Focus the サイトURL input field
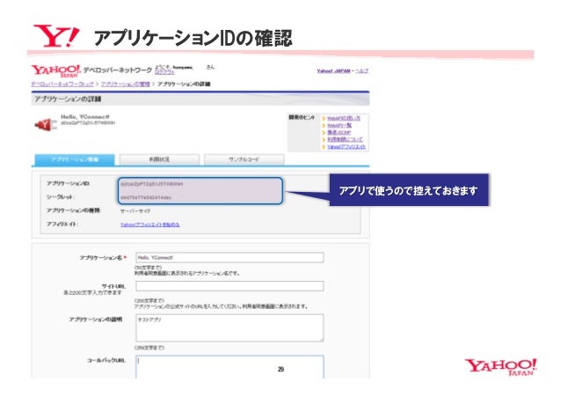Image resolution: width=561 pixels, height=397 pixels. pos(229,286)
